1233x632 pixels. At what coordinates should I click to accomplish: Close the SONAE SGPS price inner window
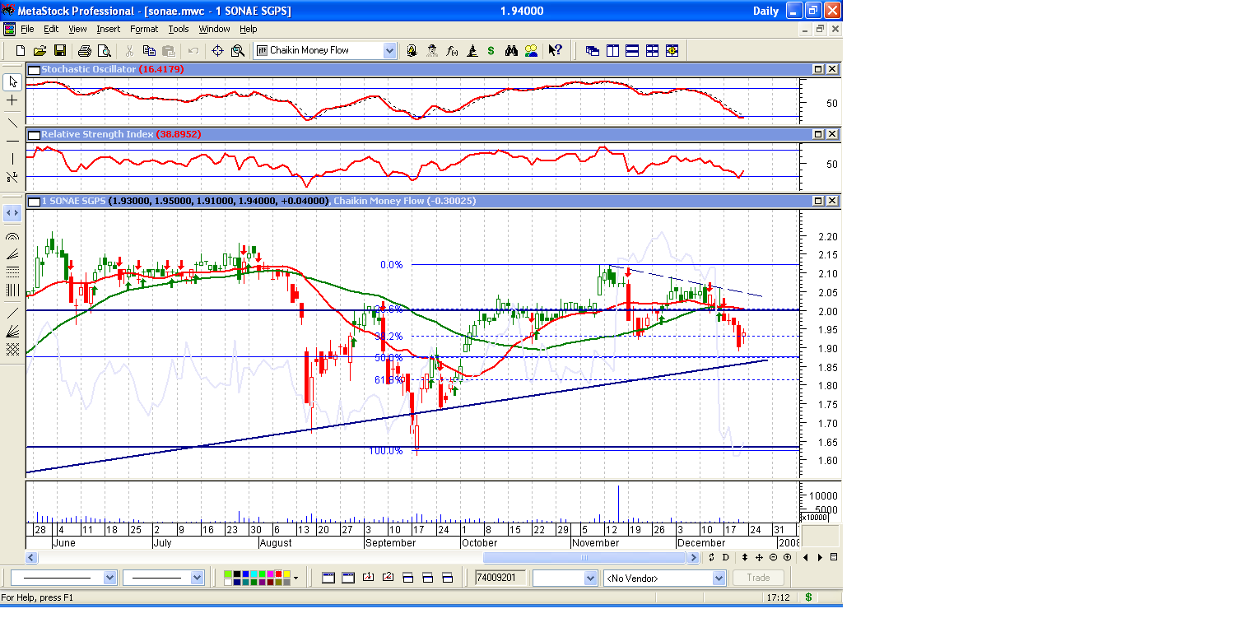832,201
